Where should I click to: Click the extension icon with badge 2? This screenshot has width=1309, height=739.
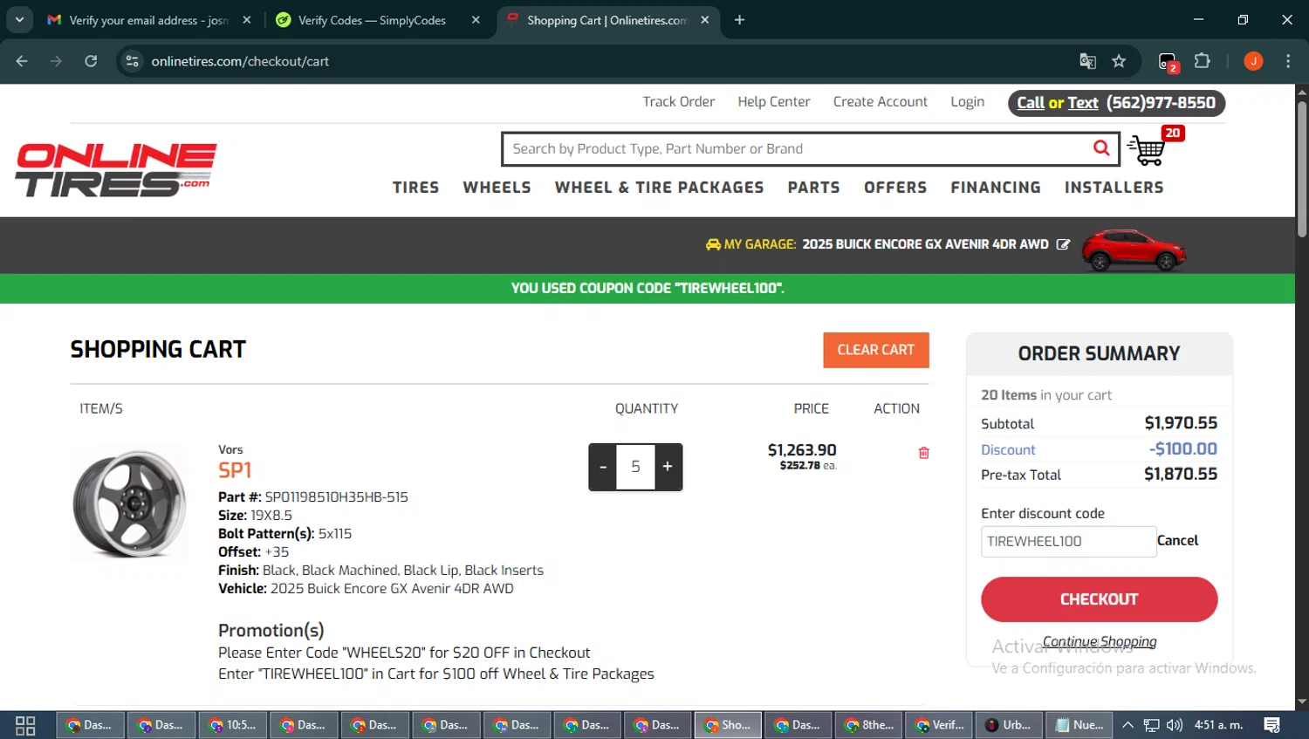tap(1168, 62)
